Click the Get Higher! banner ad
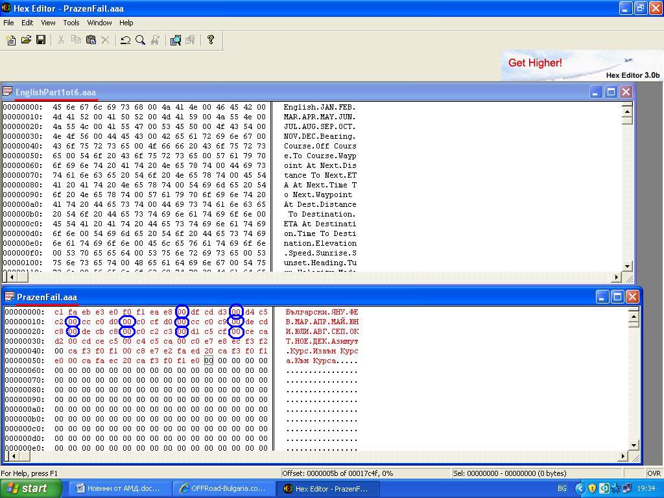Screen dimensions: 664x498 pyautogui.click(x=582, y=65)
